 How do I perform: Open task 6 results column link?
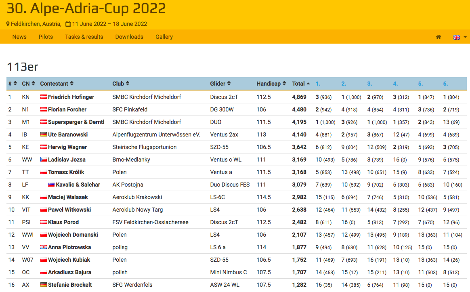(445, 84)
